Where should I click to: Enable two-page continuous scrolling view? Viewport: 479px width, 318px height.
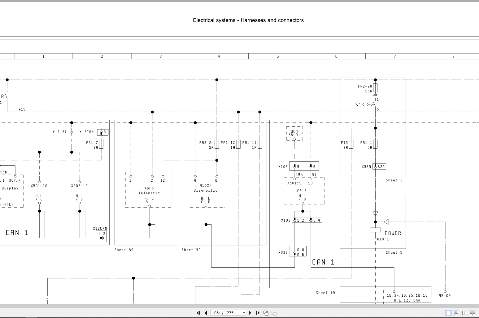click(472, 313)
